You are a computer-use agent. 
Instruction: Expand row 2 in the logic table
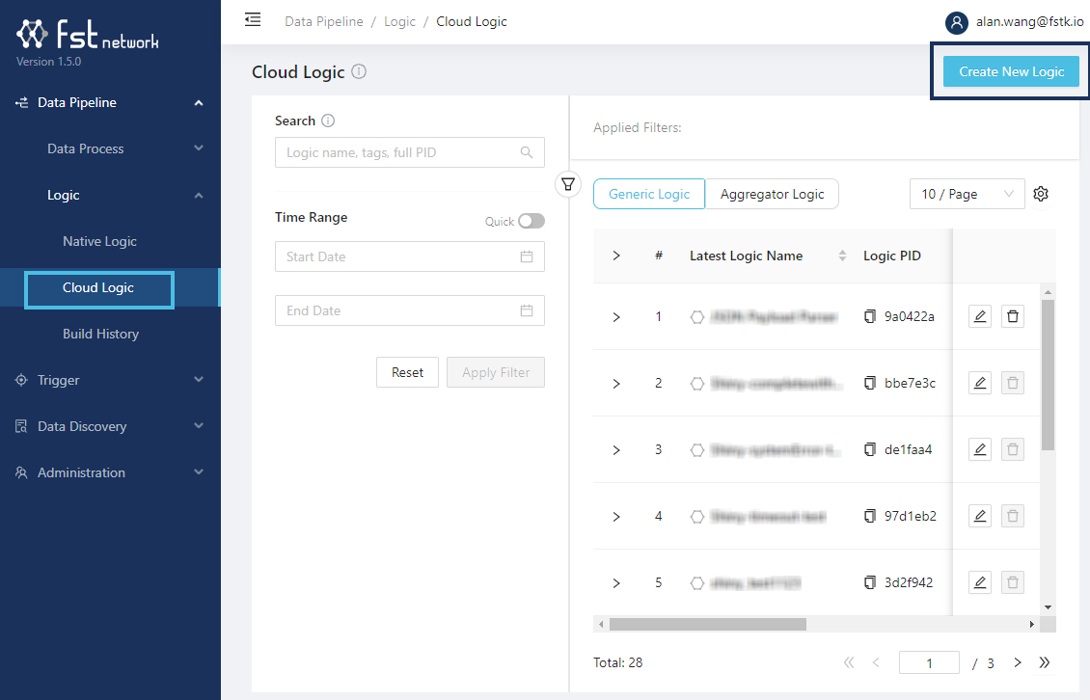(x=616, y=383)
